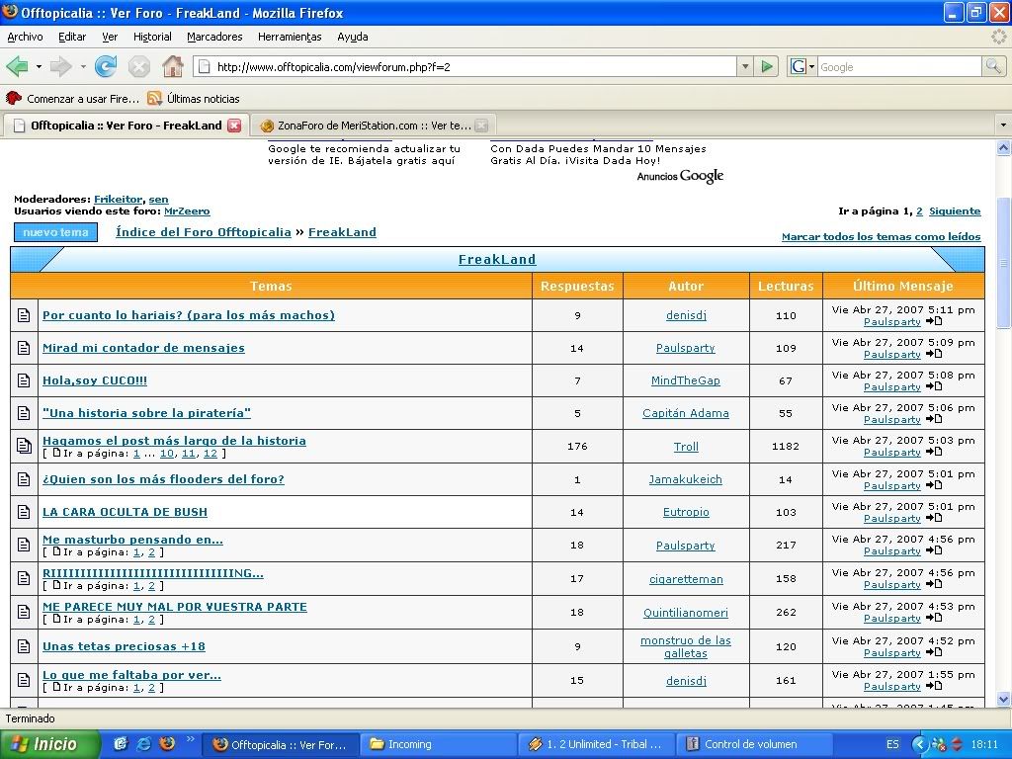1012x759 pixels.
Task: Open Últimas noticias feed bookmark
Action: (x=194, y=99)
